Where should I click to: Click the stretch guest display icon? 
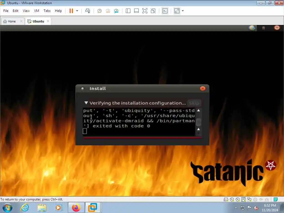pyautogui.click(x=177, y=11)
